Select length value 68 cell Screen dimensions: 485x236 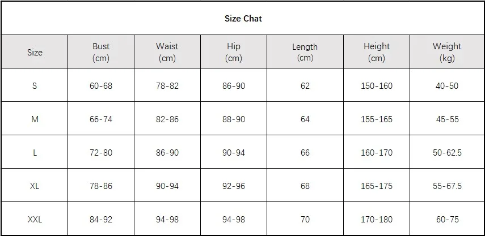coord(305,186)
